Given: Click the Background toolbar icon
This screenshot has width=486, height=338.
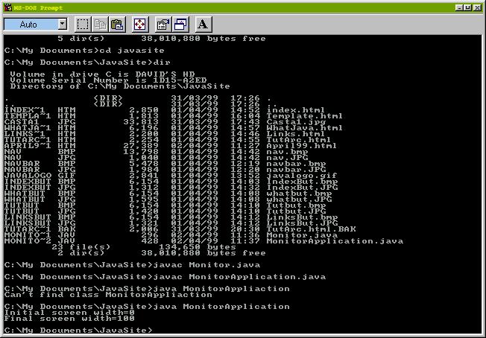Looking at the screenshot, I should pos(180,24).
